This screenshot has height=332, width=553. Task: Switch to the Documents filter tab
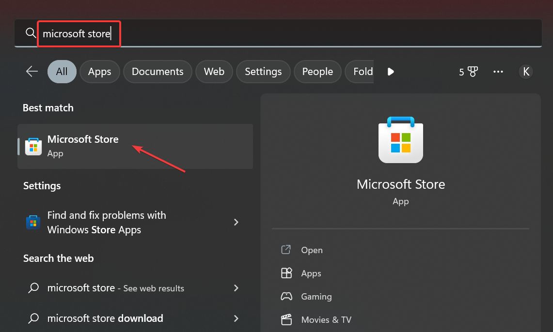click(158, 72)
